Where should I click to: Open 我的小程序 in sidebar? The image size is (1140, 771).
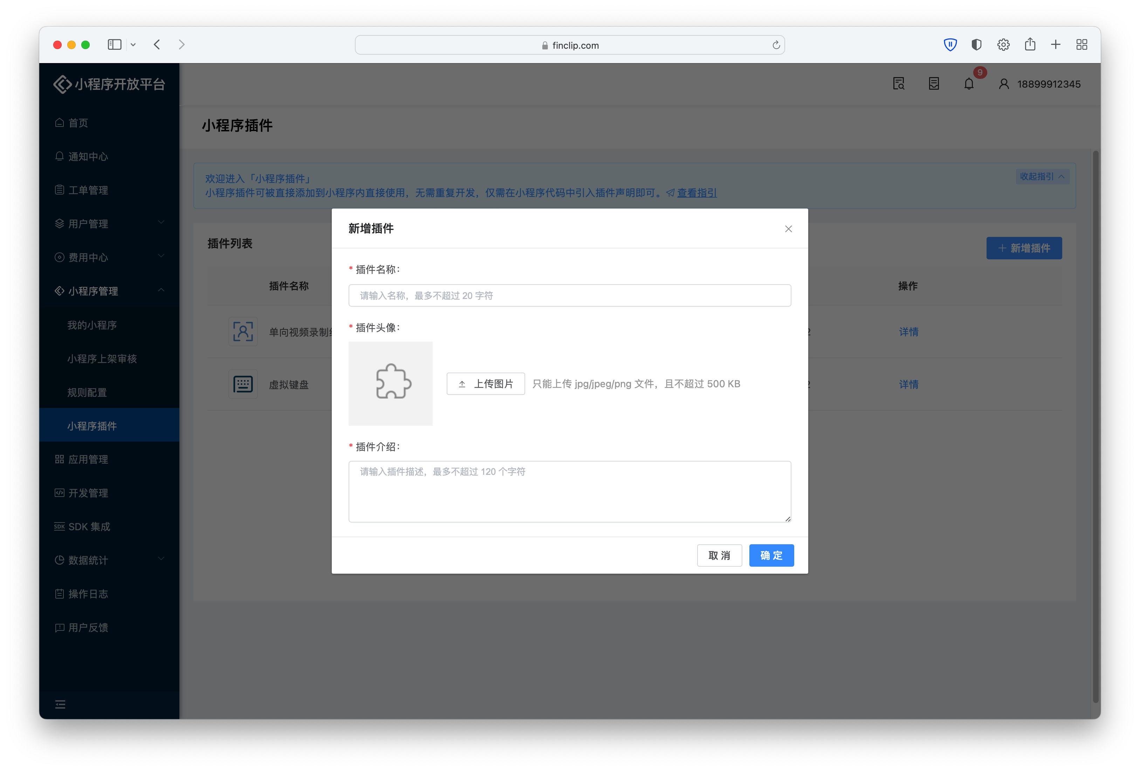pos(92,325)
